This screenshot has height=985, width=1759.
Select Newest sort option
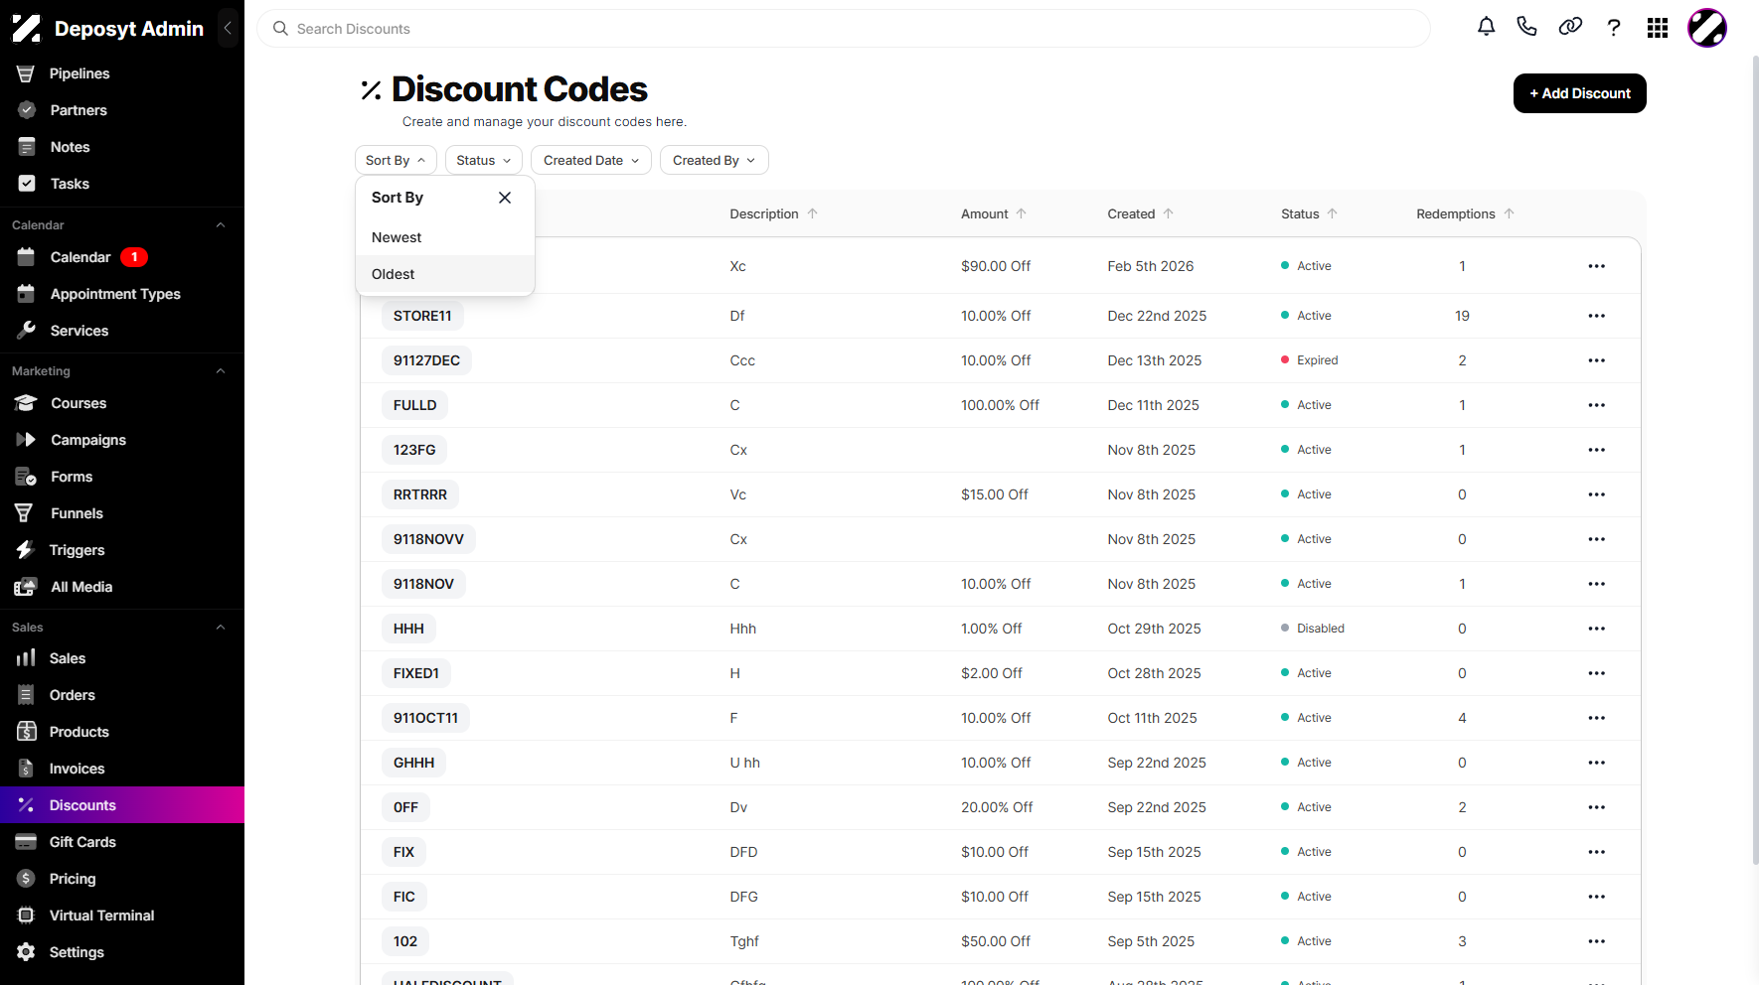coord(445,237)
